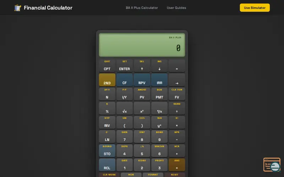Tap the LN natural log key

tap(107, 137)
